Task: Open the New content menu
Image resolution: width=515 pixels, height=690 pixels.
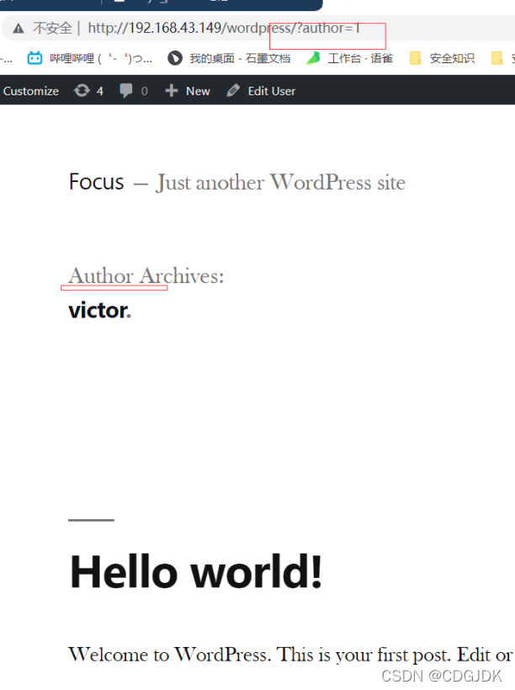Action: (x=198, y=91)
